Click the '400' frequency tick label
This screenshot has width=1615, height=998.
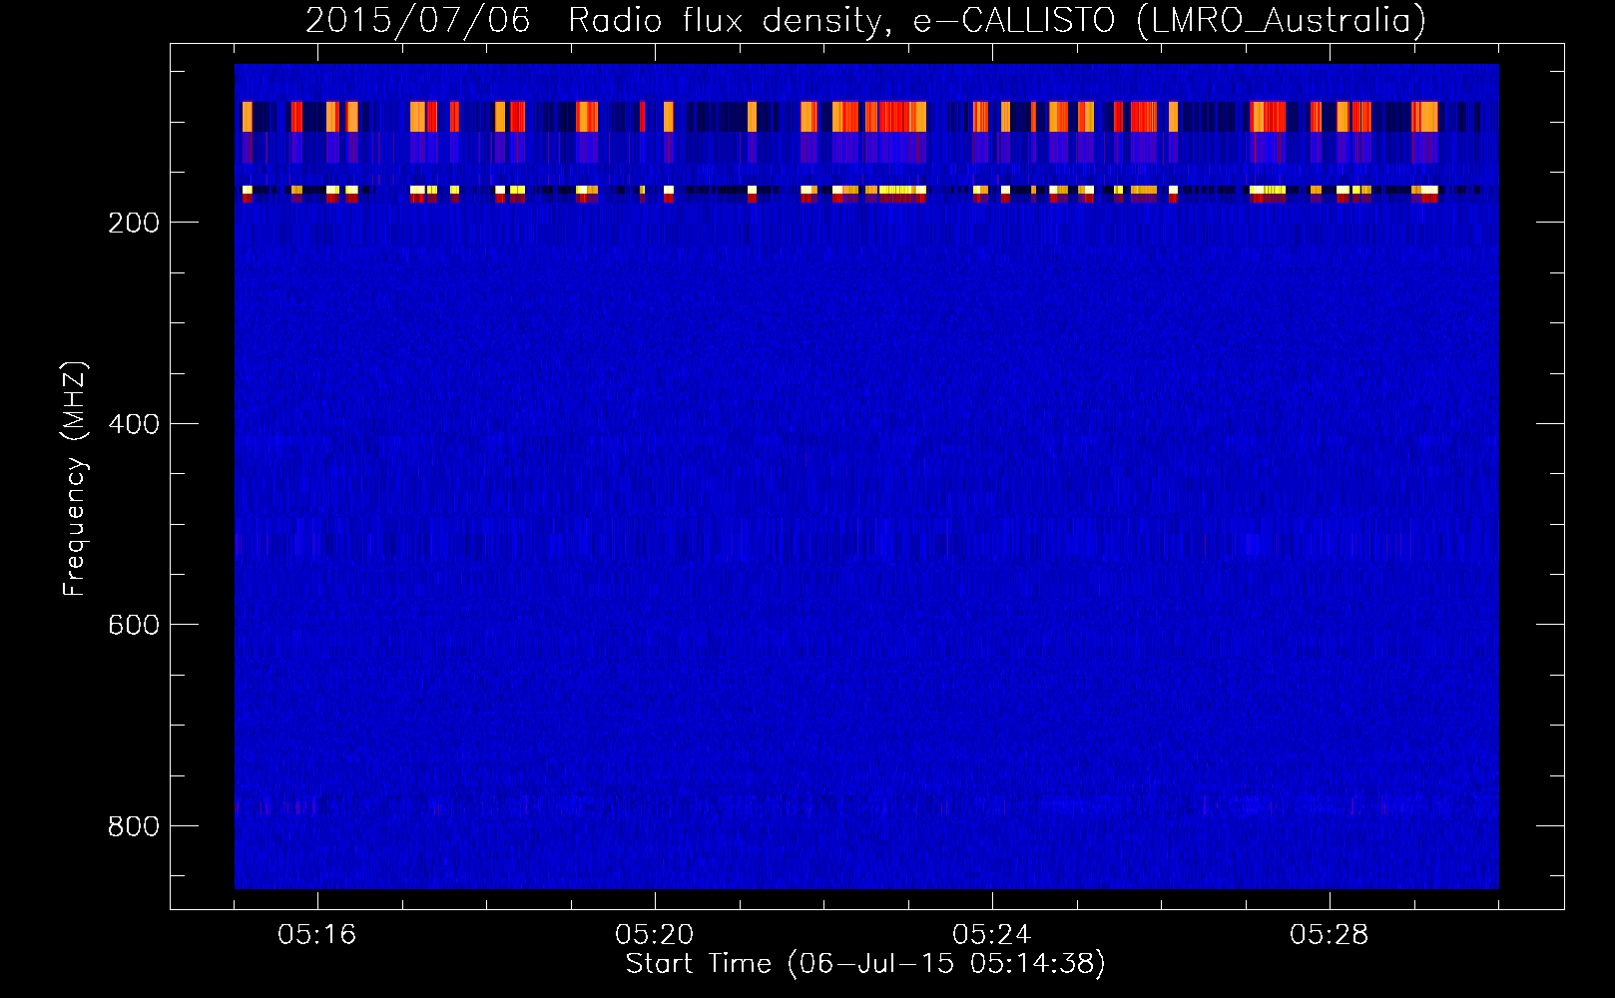pos(134,424)
